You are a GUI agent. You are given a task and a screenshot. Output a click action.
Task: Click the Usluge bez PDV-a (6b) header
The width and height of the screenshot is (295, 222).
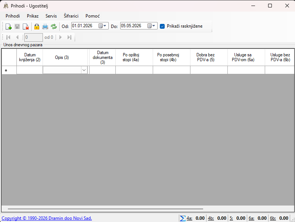pos(280,57)
